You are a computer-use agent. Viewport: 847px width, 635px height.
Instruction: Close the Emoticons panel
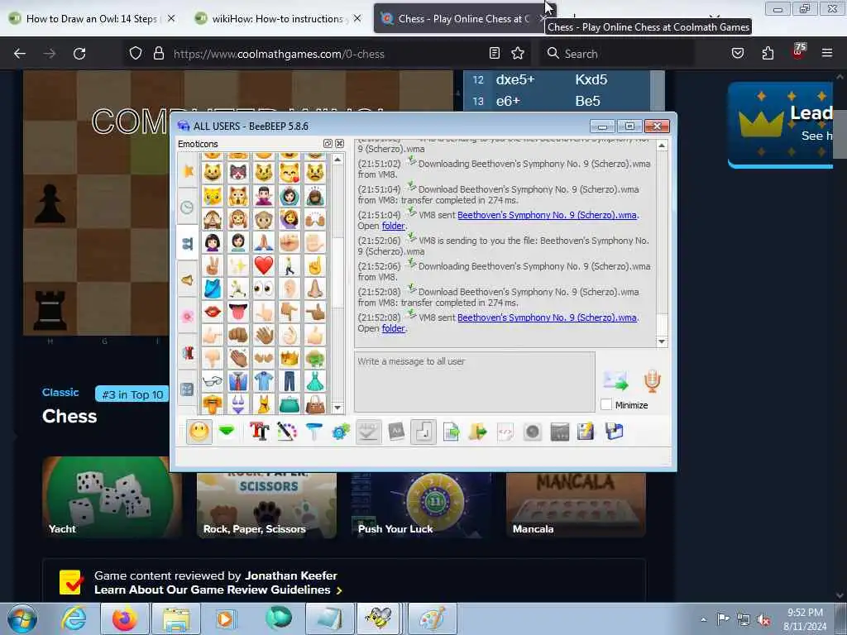[x=339, y=144]
